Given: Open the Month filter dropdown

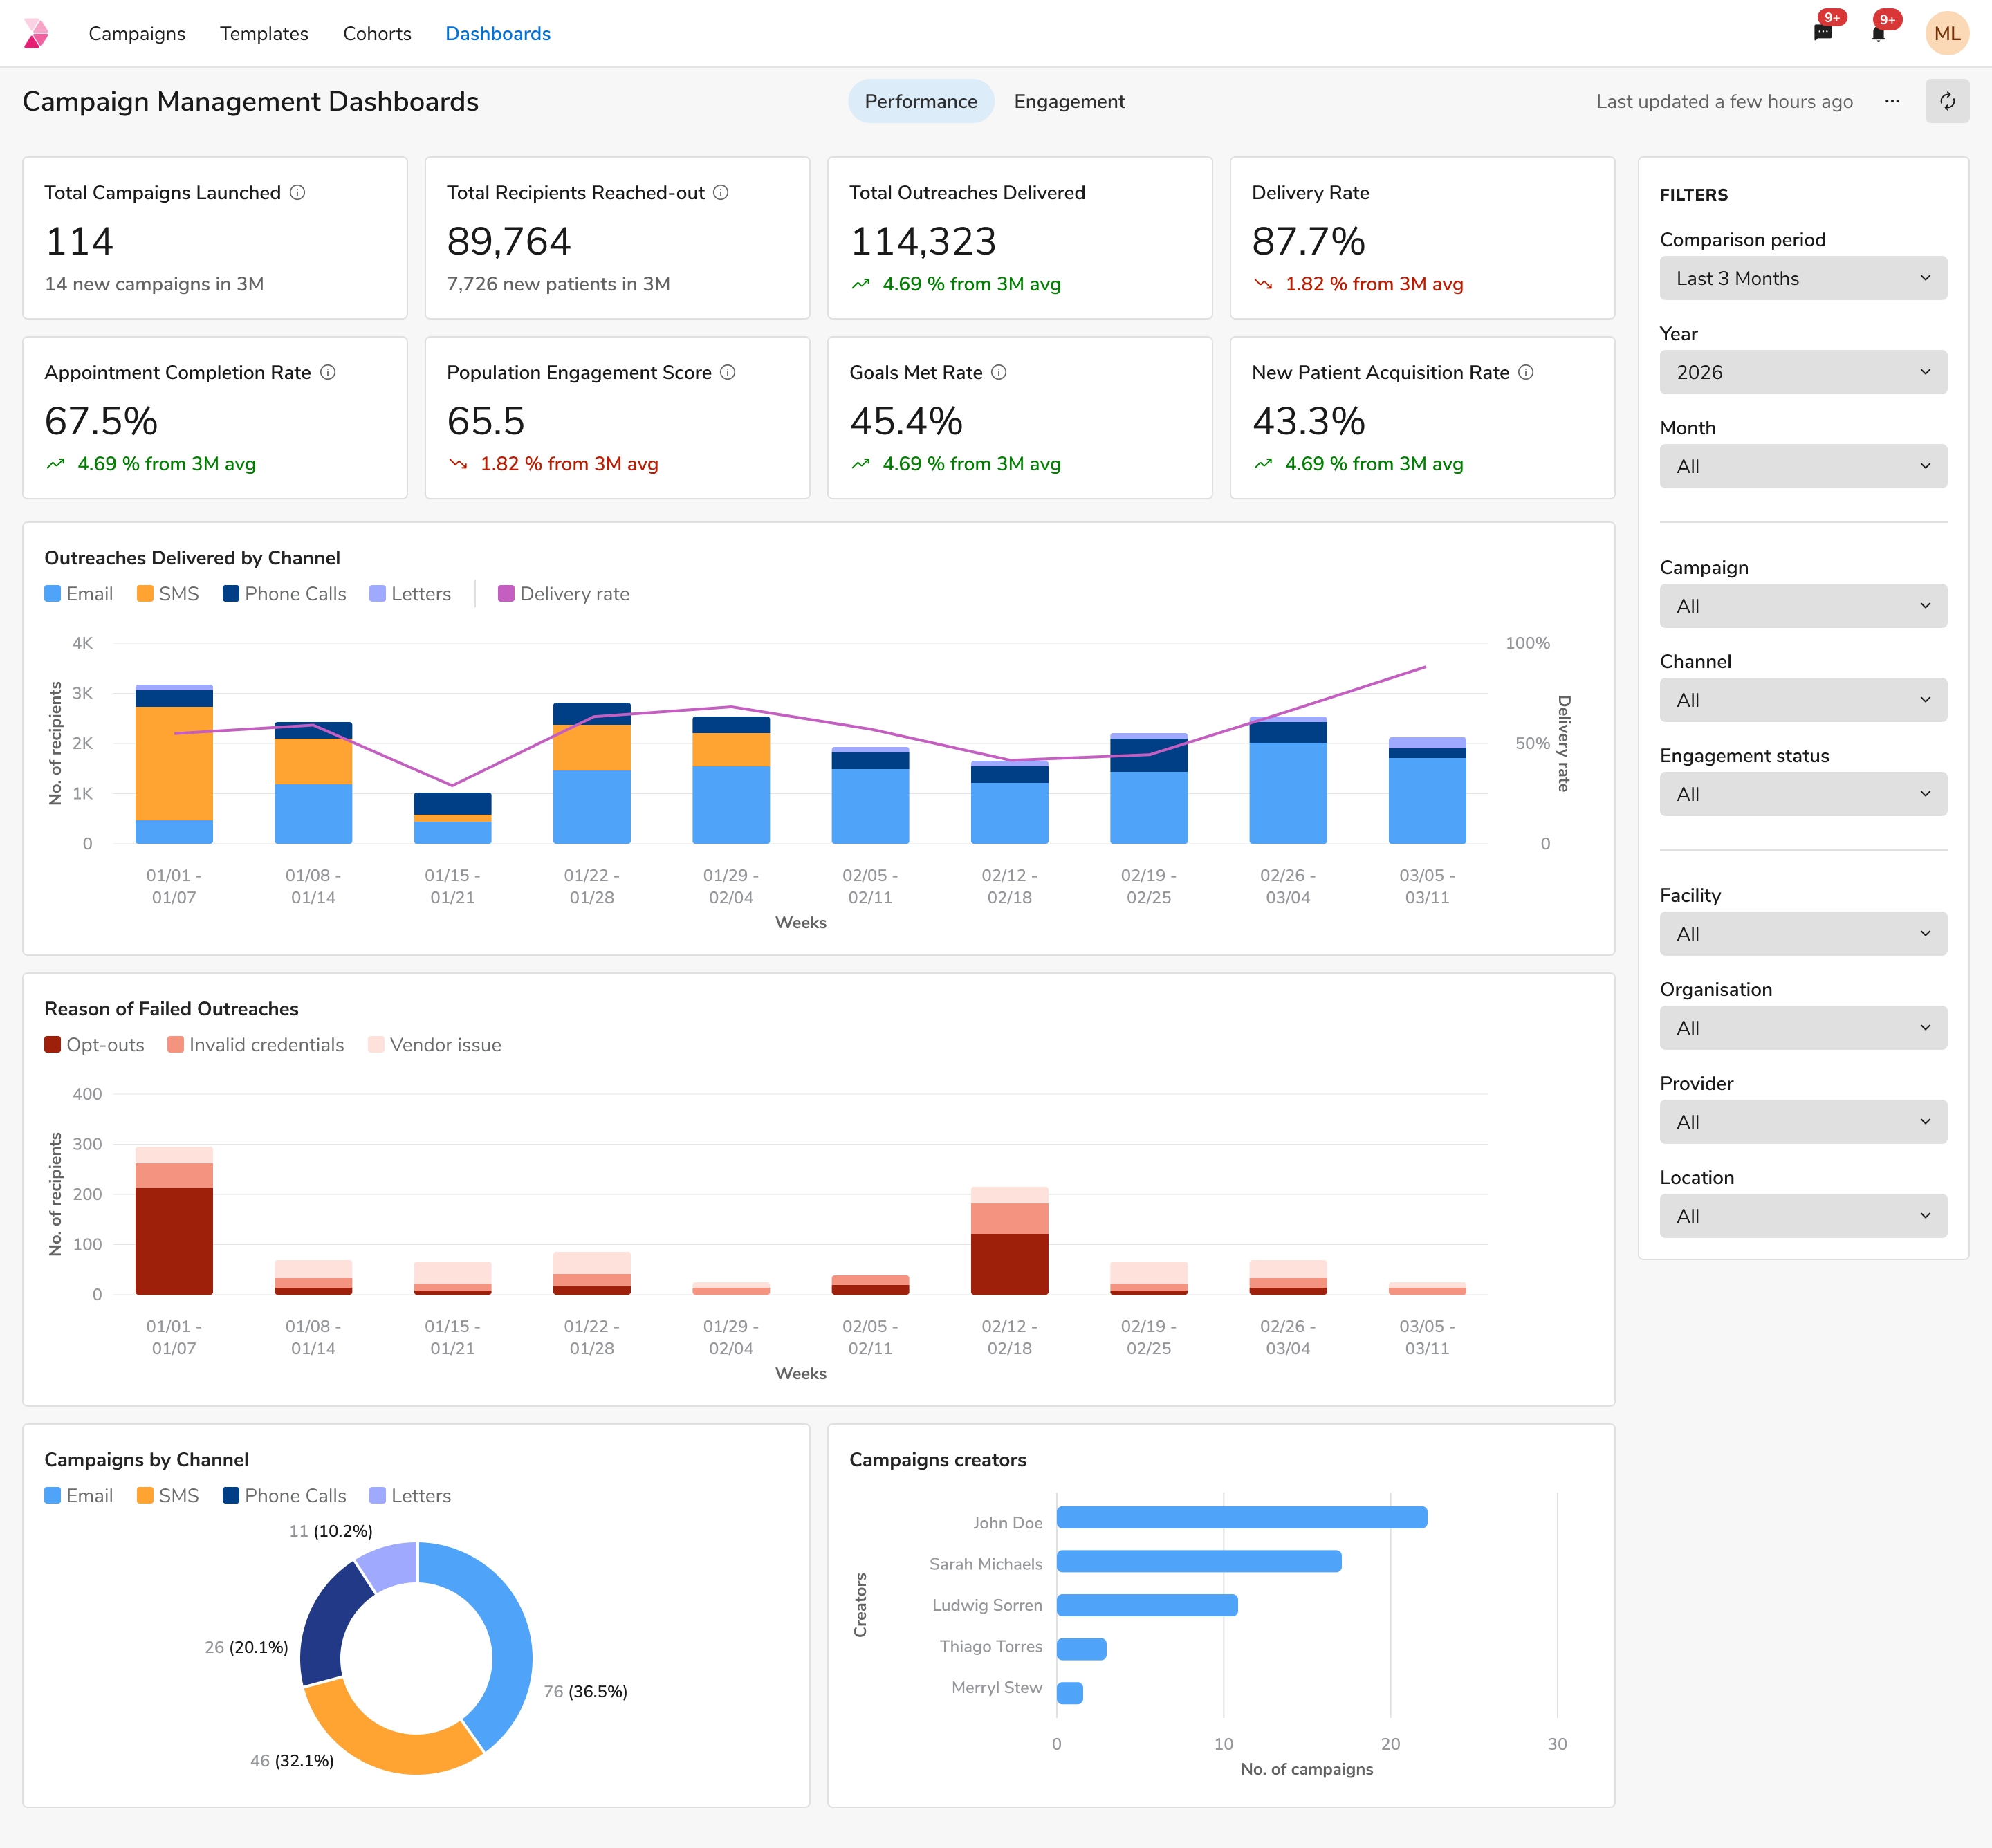Looking at the screenshot, I should click(1803, 466).
